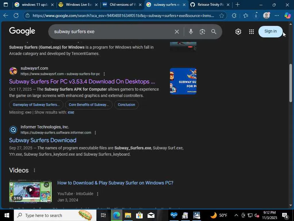Open the Windows Start button
294x221 pixels.
click(7, 215)
